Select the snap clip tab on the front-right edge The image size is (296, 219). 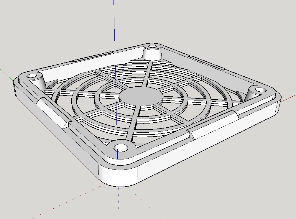pyautogui.click(x=213, y=125)
